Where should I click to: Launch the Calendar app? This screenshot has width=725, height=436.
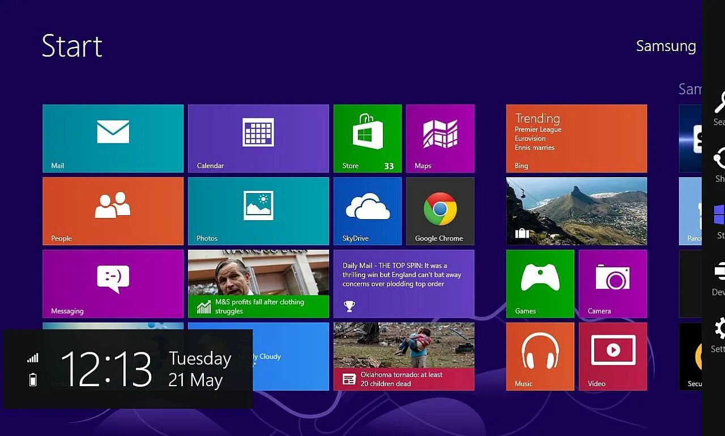258,138
